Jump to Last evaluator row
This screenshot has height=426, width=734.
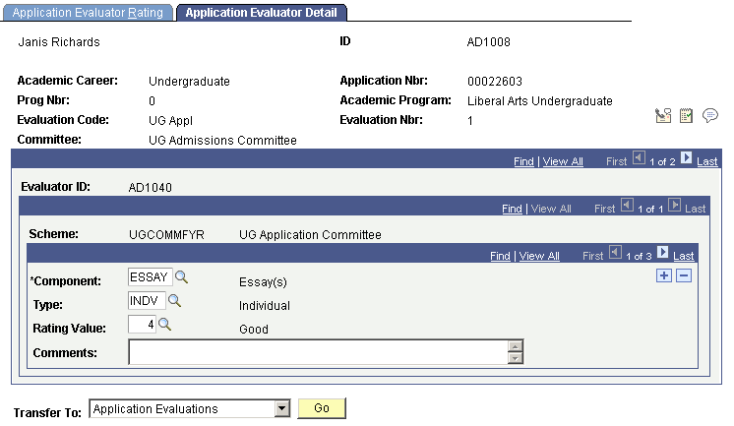706,162
